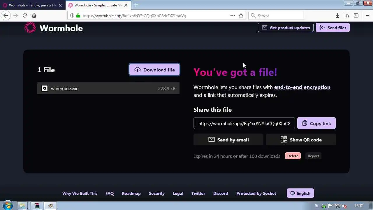The height and width of the screenshot is (210, 373).
Task: Show QR code for this file
Action: tap(301, 140)
